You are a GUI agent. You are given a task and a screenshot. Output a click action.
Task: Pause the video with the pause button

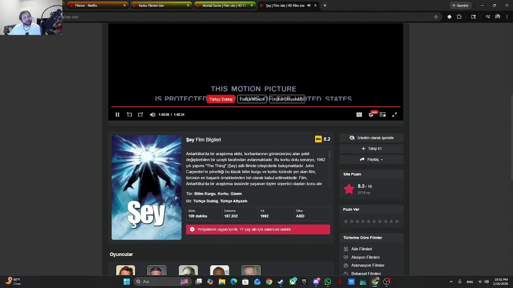pos(117,114)
